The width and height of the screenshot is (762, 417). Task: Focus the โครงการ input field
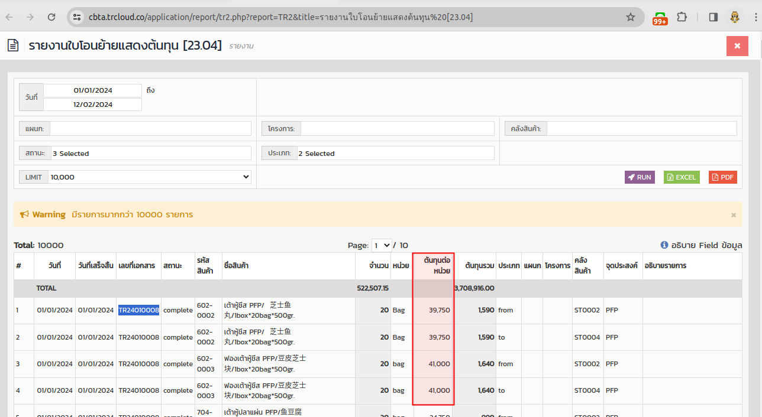(x=398, y=128)
